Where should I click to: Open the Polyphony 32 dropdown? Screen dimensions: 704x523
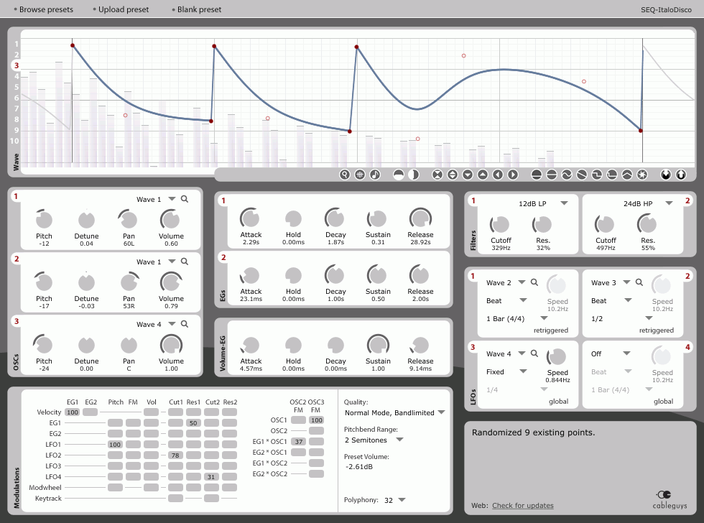[402, 500]
